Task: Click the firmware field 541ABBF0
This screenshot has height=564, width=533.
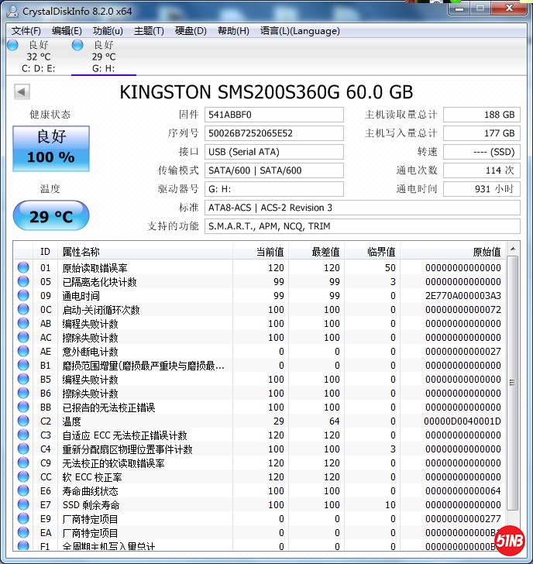Action: [273, 115]
